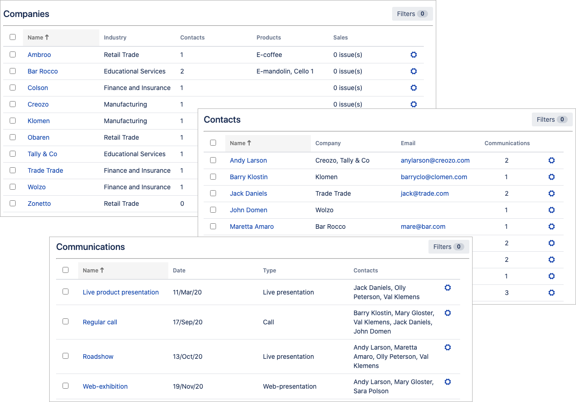Select the Barry Klostin contact checkbox
This screenshot has height=402, width=576.
click(213, 176)
